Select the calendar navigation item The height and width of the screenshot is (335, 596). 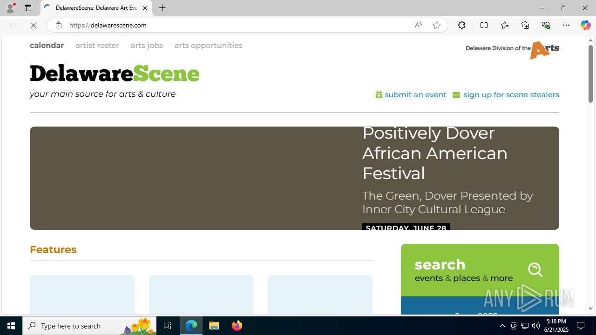click(47, 45)
